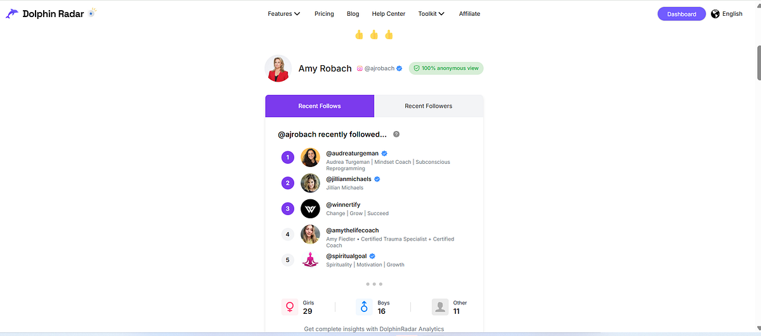Click the 100% anonymous view badge
761x336 pixels.
446,68
